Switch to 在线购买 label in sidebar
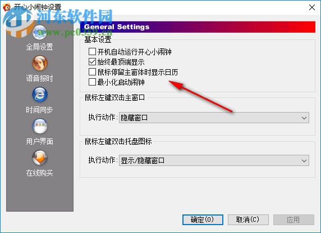Image resolution: width=321 pixels, height=233 pixels. [39, 173]
